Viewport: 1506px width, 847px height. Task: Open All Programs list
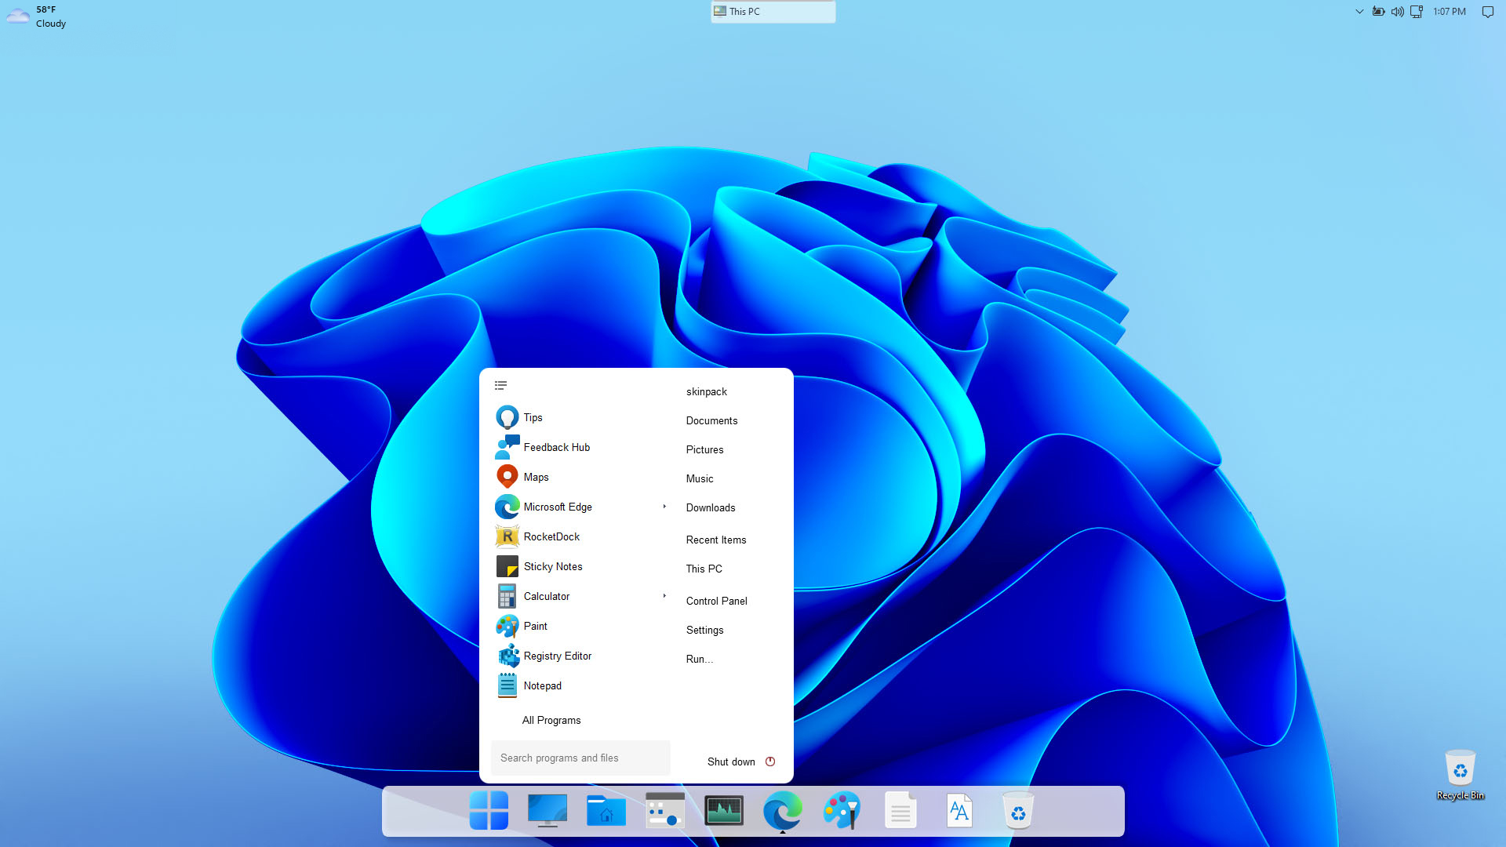tap(551, 720)
